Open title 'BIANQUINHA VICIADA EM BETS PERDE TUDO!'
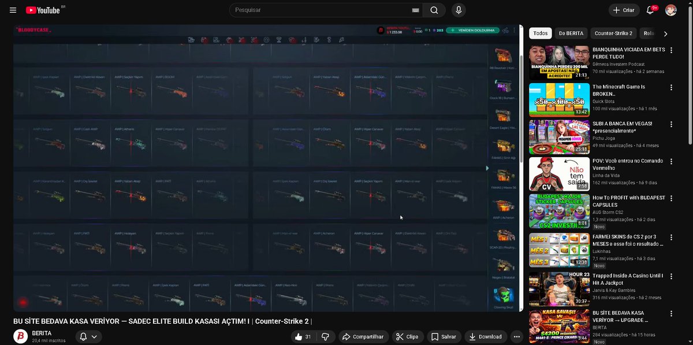 pos(628,53)
